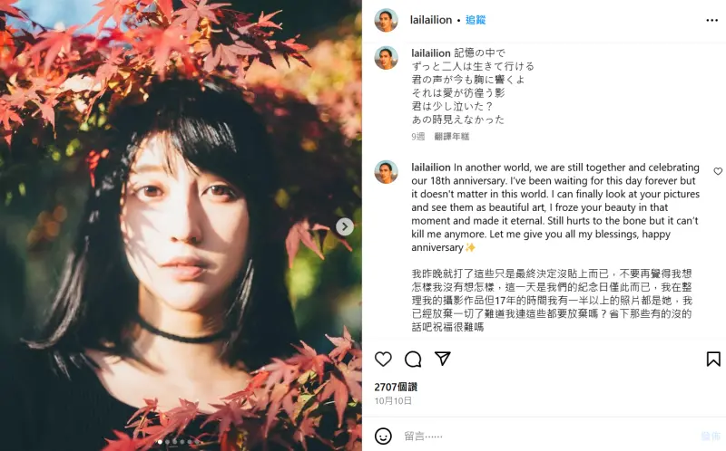The width and height of the screenshot is (726, 451).
Task: Save post with the bookmark icon
Action: click(x=713, y=359)
